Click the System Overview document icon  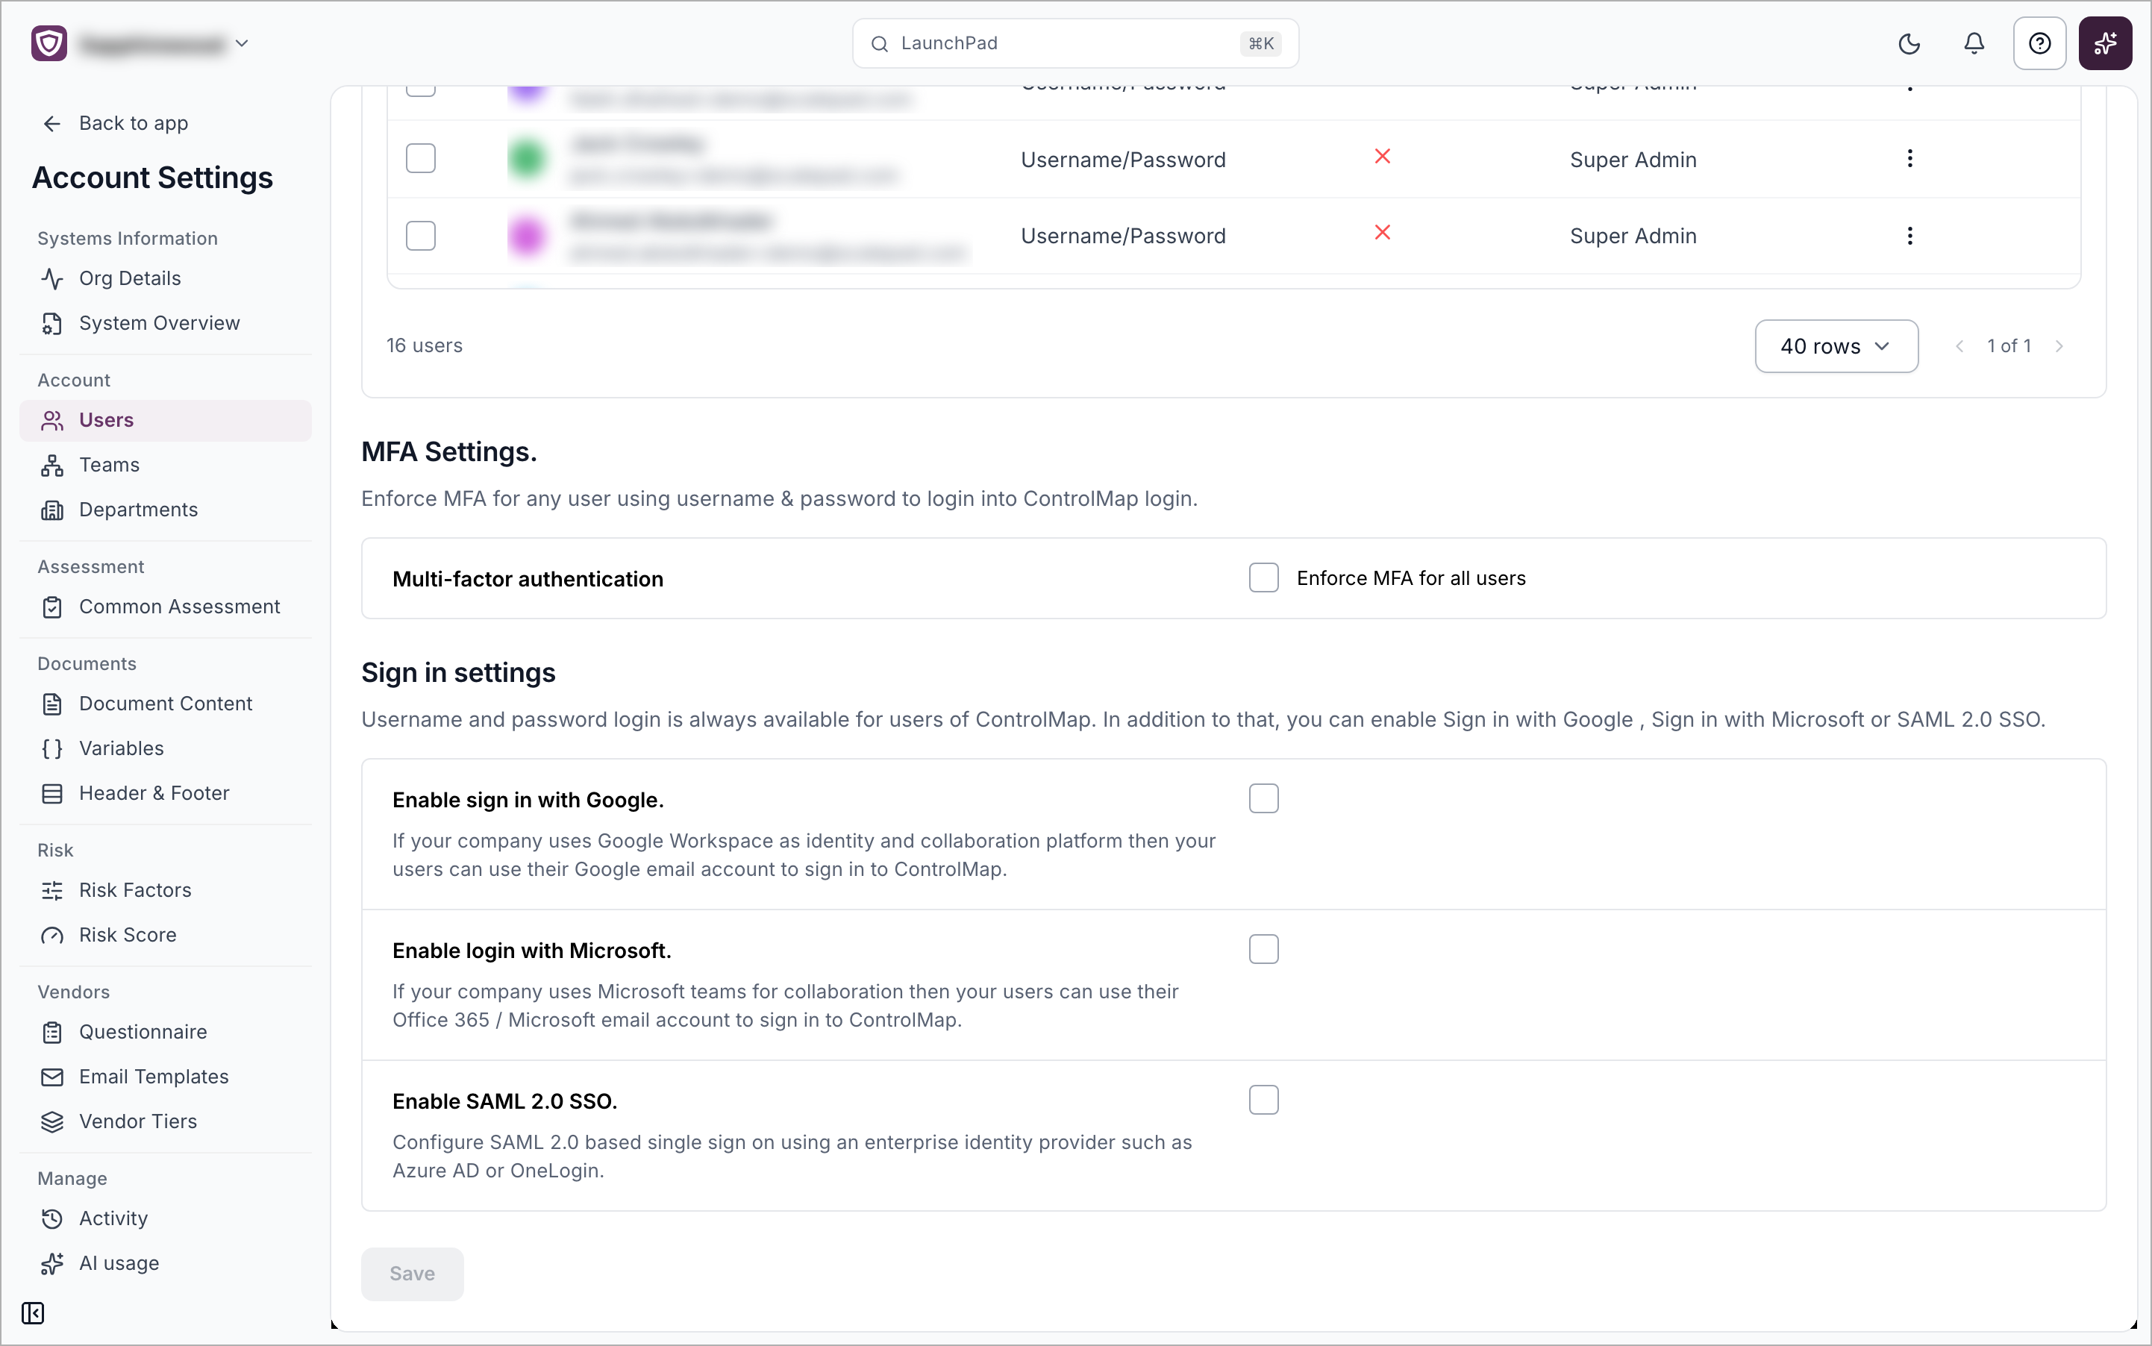click(52, 323)
